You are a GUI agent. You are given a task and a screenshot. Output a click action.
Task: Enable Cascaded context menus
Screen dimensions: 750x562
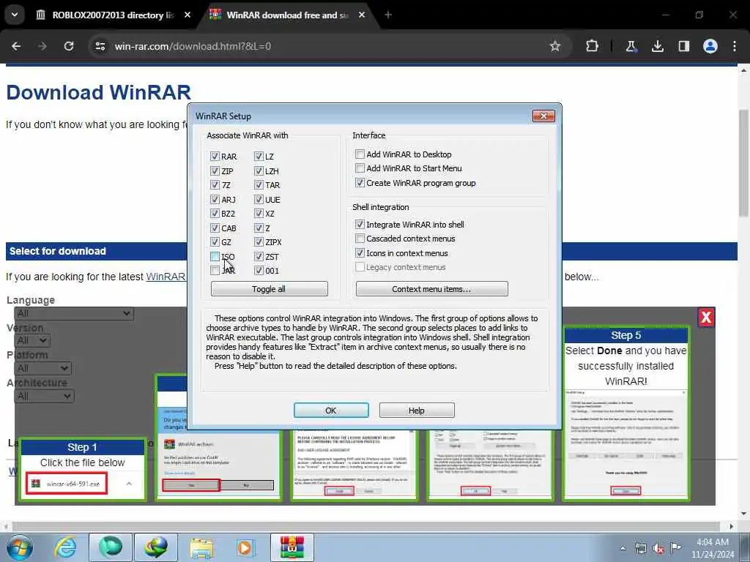[360, 238]
